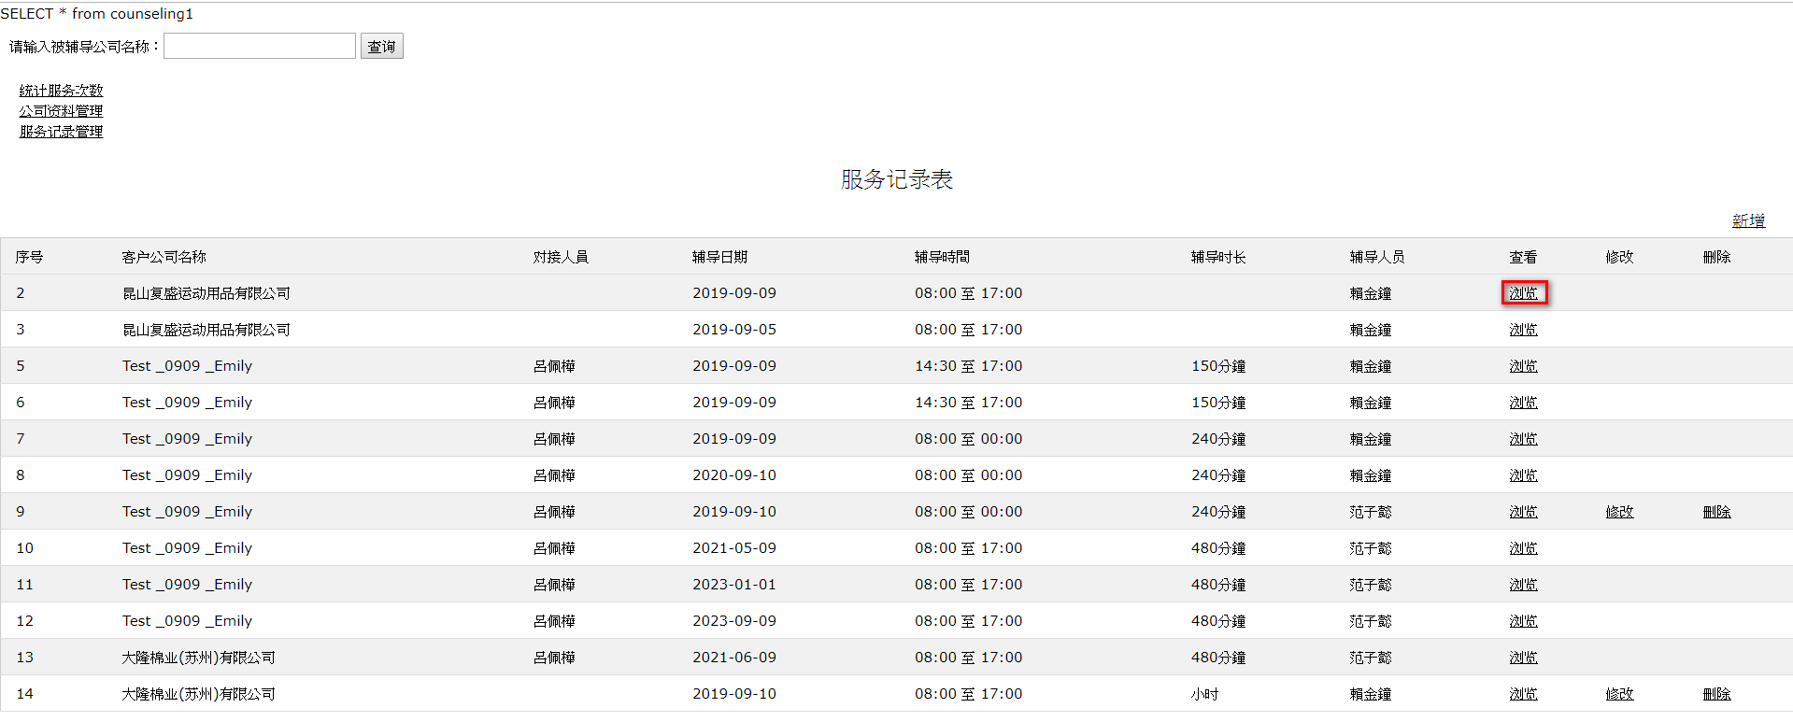Image resolution: width=1793 pixels, height=722 pixels.
Task: Click 浏览 for record 13
Action: pyautogui.click(x=1523, y=658)
